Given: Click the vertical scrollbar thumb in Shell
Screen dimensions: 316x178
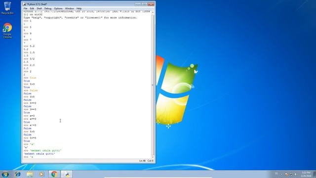Looking at the screenshot, I should (x=153, y=85).
